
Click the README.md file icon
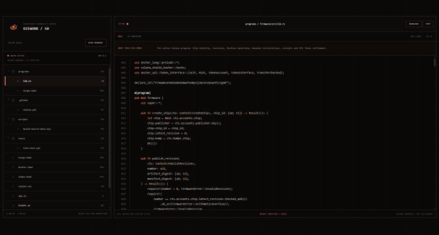[13, 205]
